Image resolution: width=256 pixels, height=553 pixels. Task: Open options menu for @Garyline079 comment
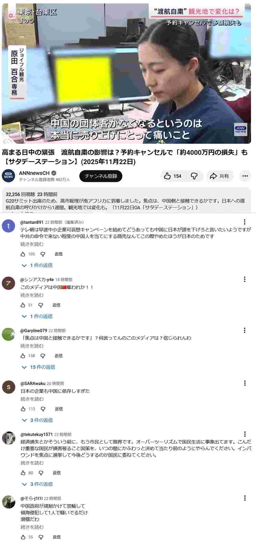pyautogui.click(x=245, y=330)
